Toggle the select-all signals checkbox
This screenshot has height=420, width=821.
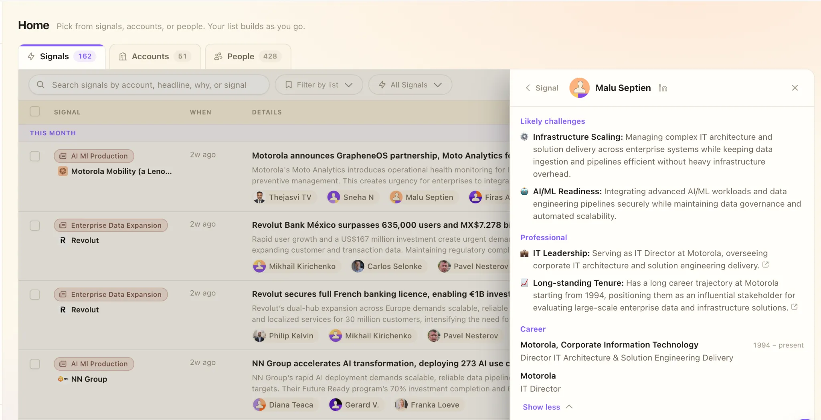coord(35,111)
